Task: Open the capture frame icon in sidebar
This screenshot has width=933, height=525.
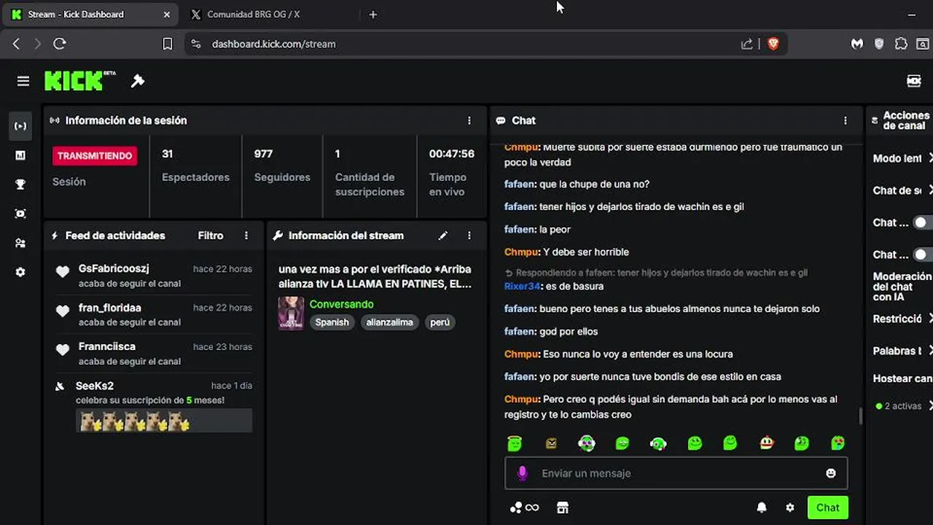Action: coord(20,214)
